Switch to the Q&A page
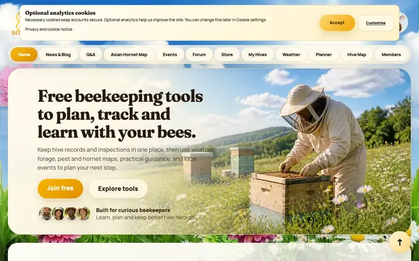 click(91, 55)
